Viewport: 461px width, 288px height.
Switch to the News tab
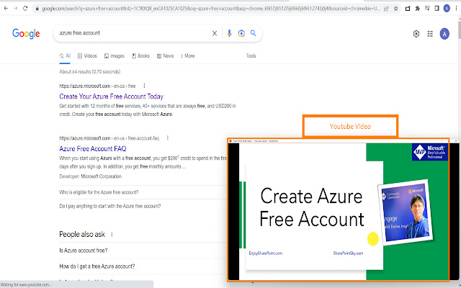click(x=165, y=56)
